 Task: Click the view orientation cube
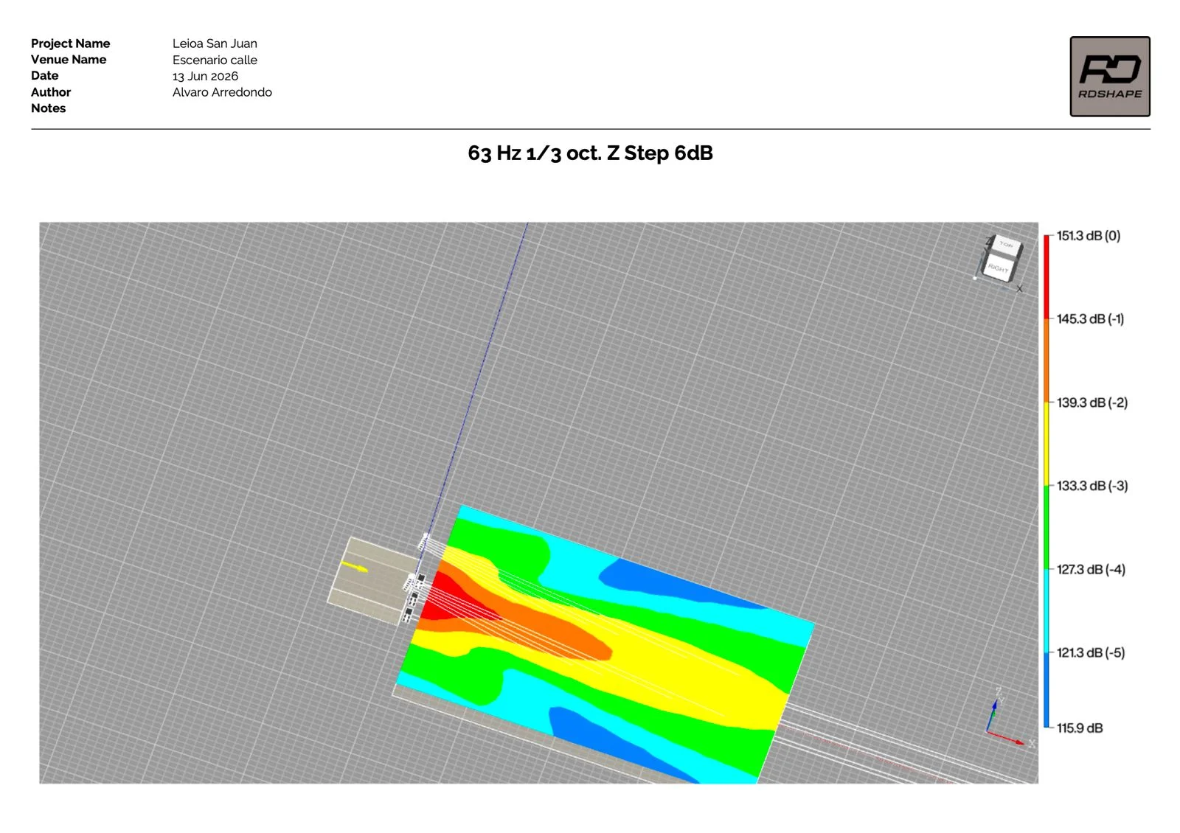1002,259
